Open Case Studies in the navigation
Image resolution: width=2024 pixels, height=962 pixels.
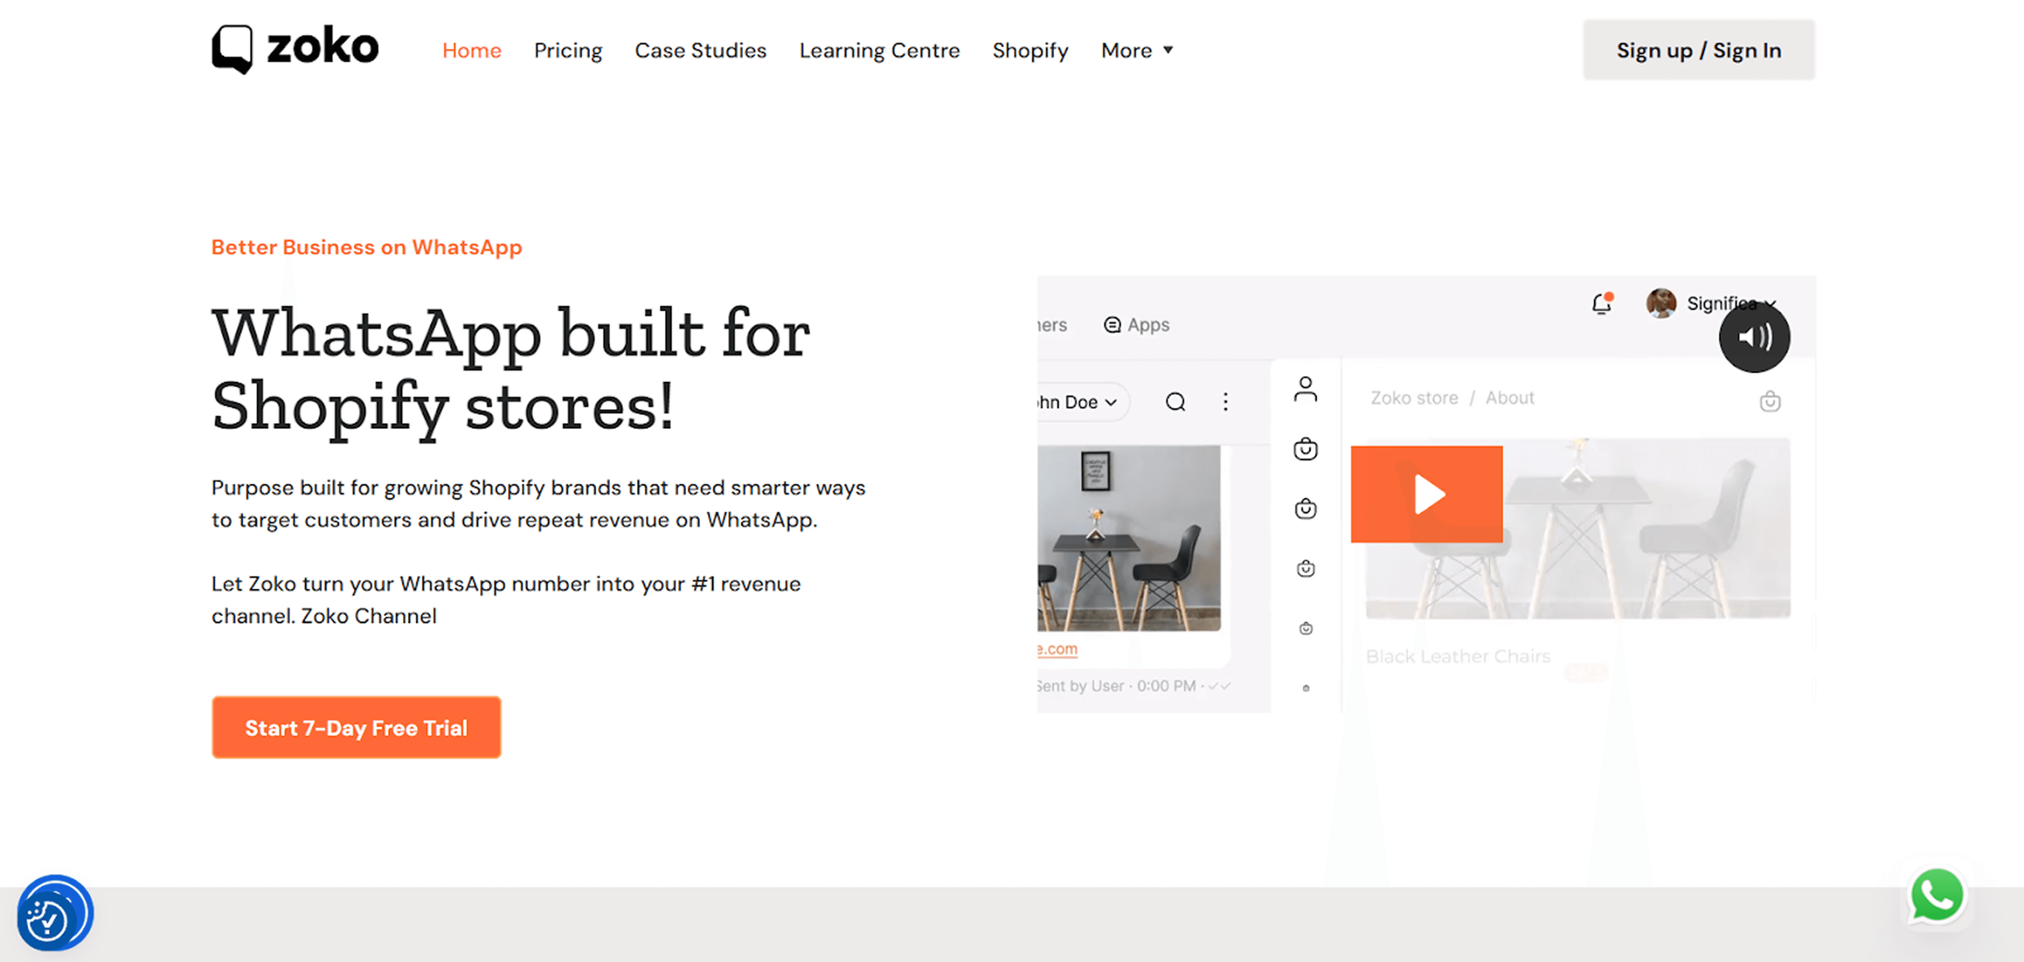700,50
